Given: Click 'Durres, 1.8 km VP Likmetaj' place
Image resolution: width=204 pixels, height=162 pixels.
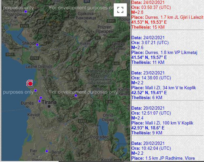Looking at the screenshot, I should (x=171, y=52).
